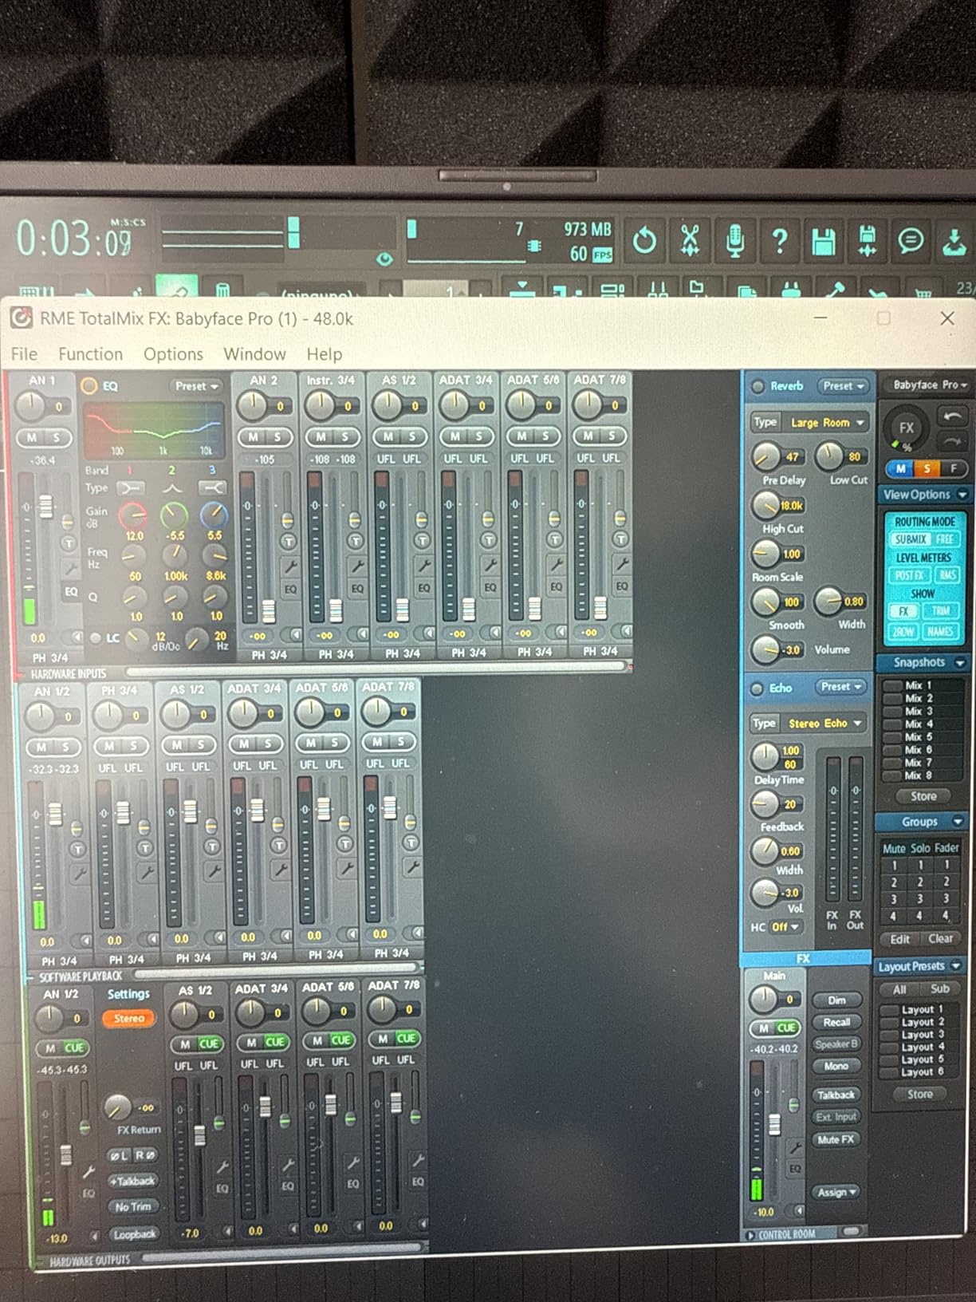Click the Main output volume fader

click(773, 1124)
